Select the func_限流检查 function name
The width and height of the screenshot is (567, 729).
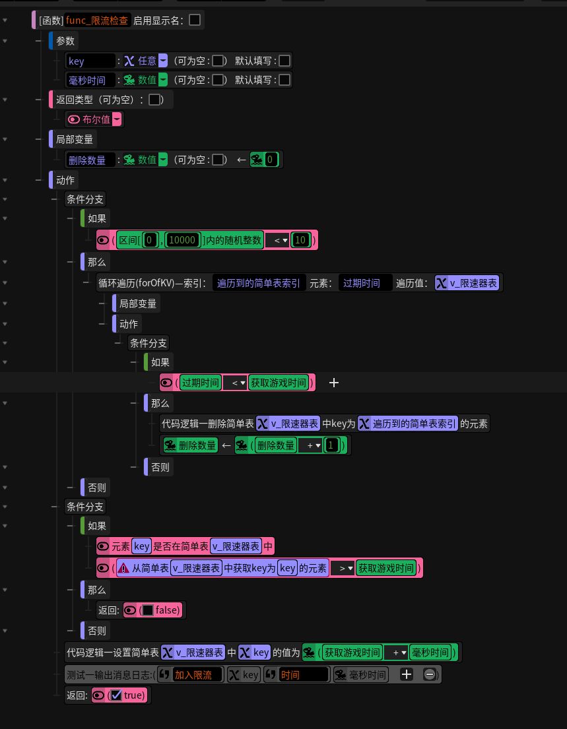pos(97,20)
